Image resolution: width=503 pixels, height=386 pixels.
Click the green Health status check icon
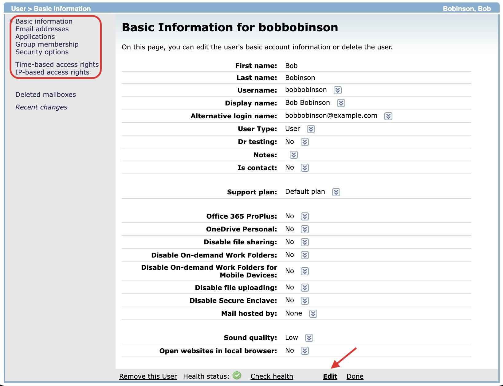coord(237,375)
